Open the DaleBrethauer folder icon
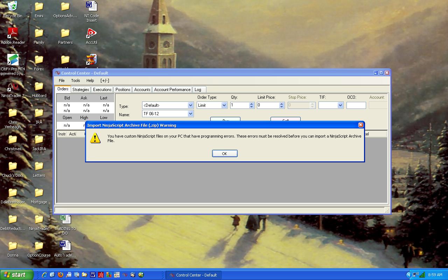Image resolution: width=448 pixels, height=280 pixels. pos(13,196)
